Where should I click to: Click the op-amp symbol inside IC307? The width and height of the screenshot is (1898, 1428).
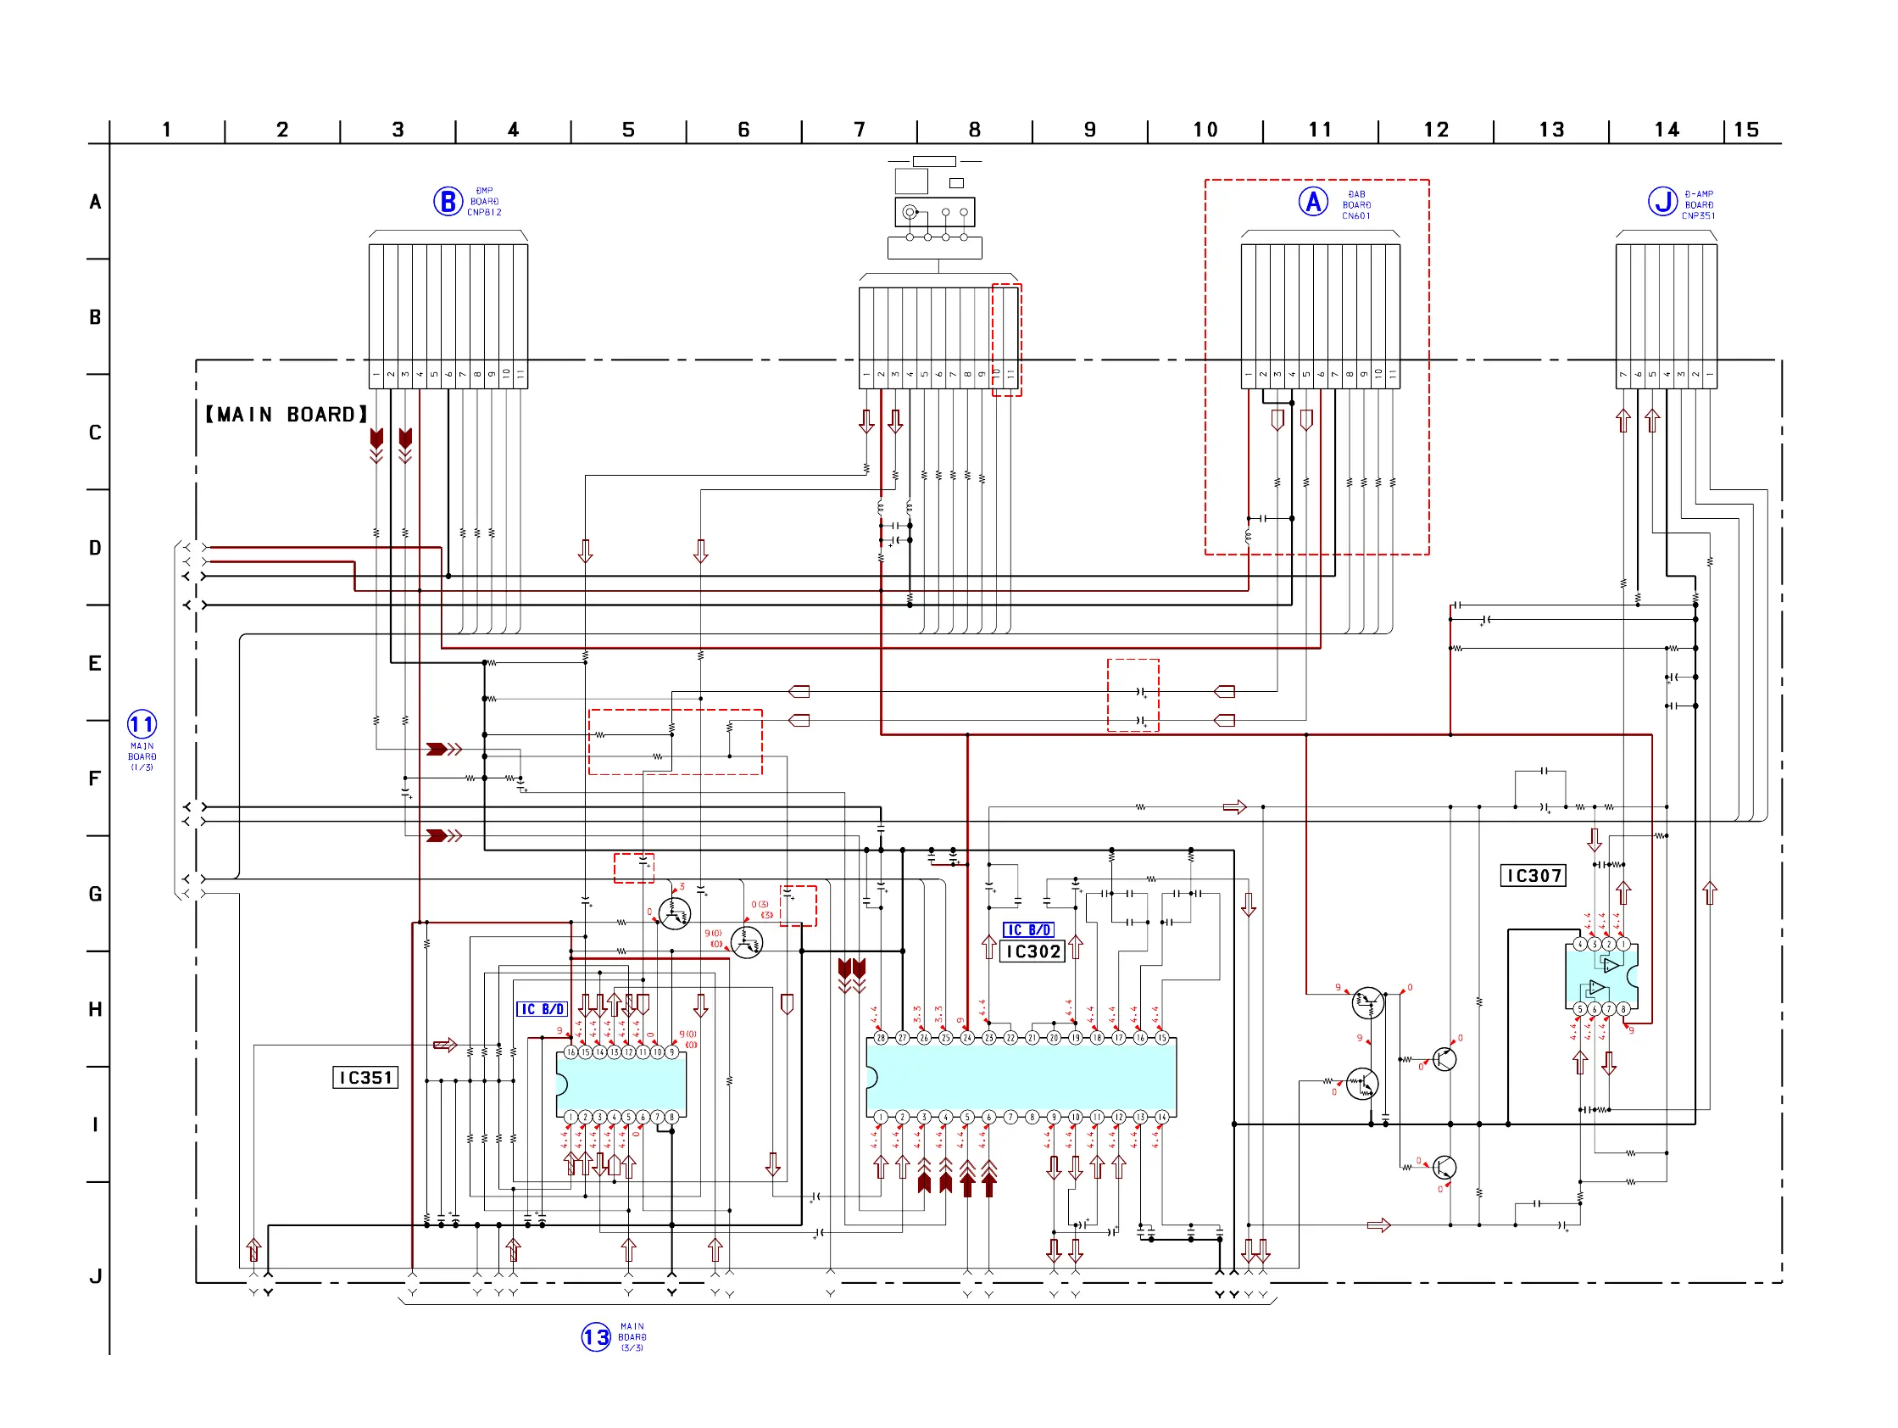(1610, 966)
